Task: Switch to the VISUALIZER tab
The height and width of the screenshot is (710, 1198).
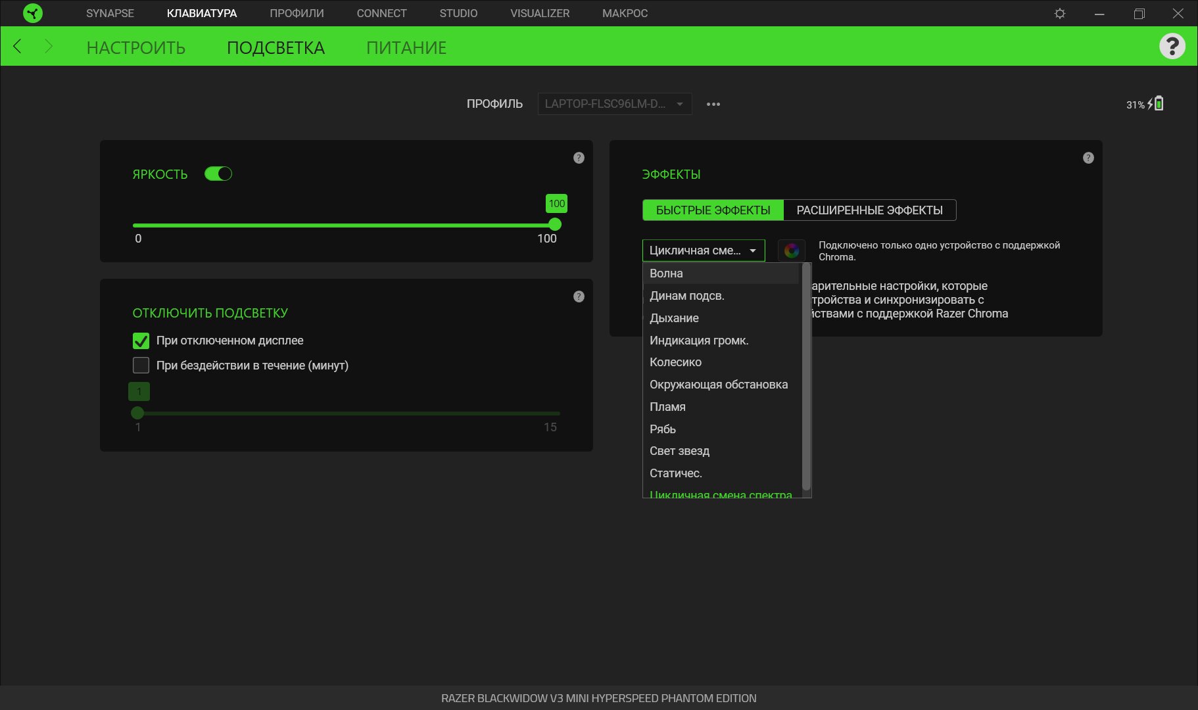Action: 540,13
